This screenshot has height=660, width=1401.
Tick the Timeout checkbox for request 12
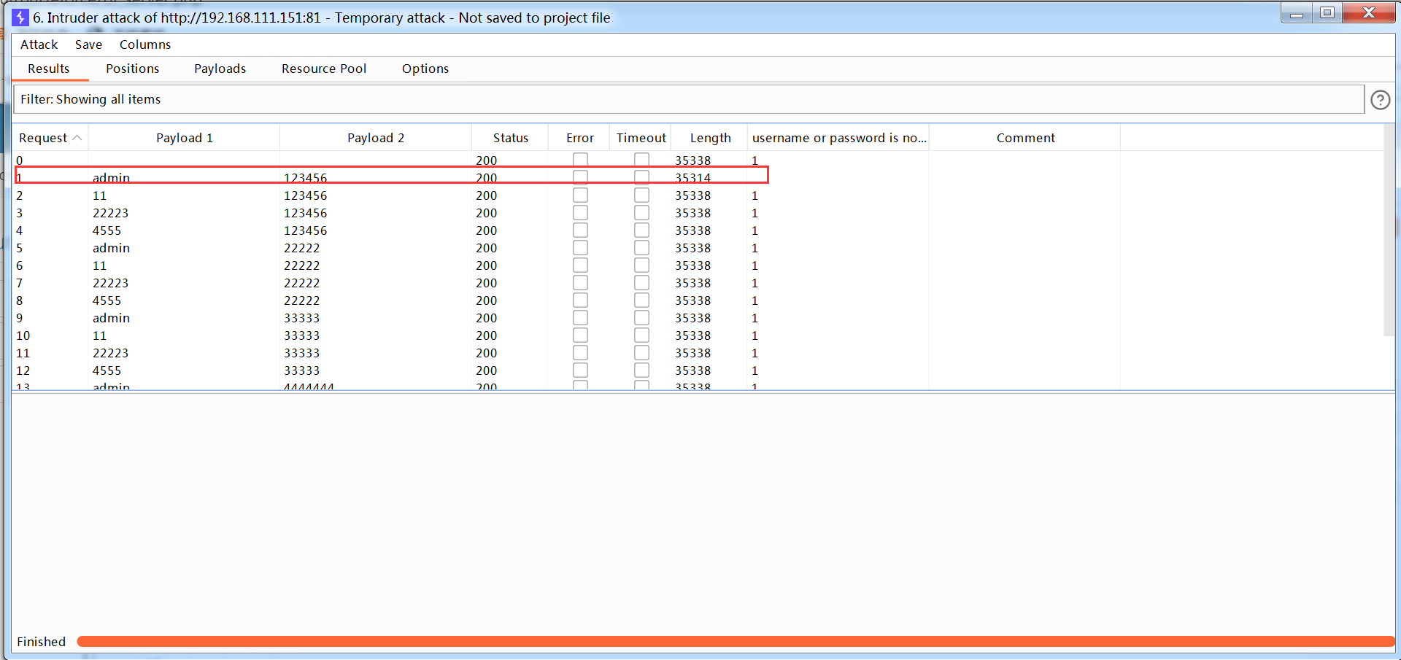pyautogui.click(x=641, y=370)
